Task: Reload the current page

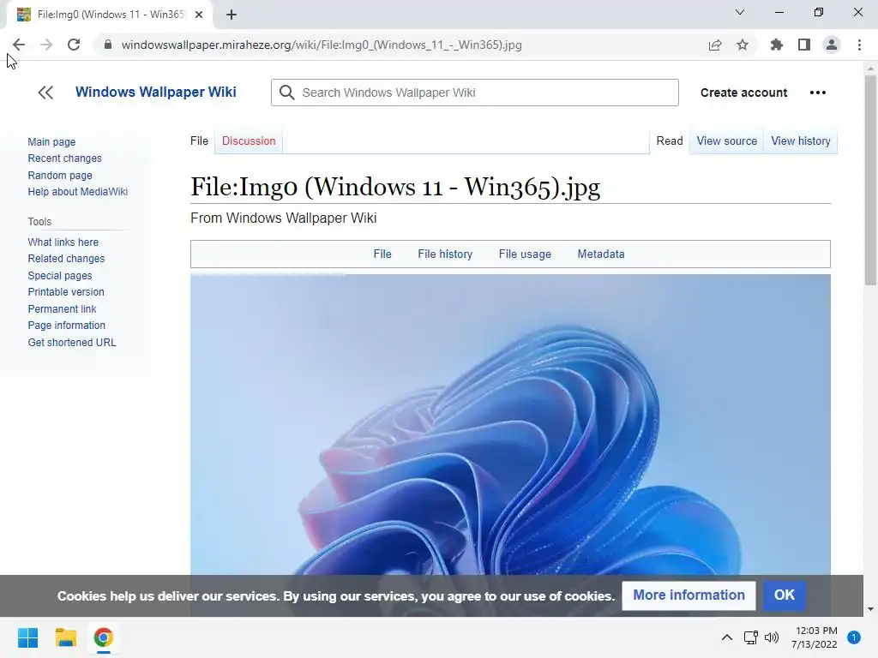Action: pos(74,45)
